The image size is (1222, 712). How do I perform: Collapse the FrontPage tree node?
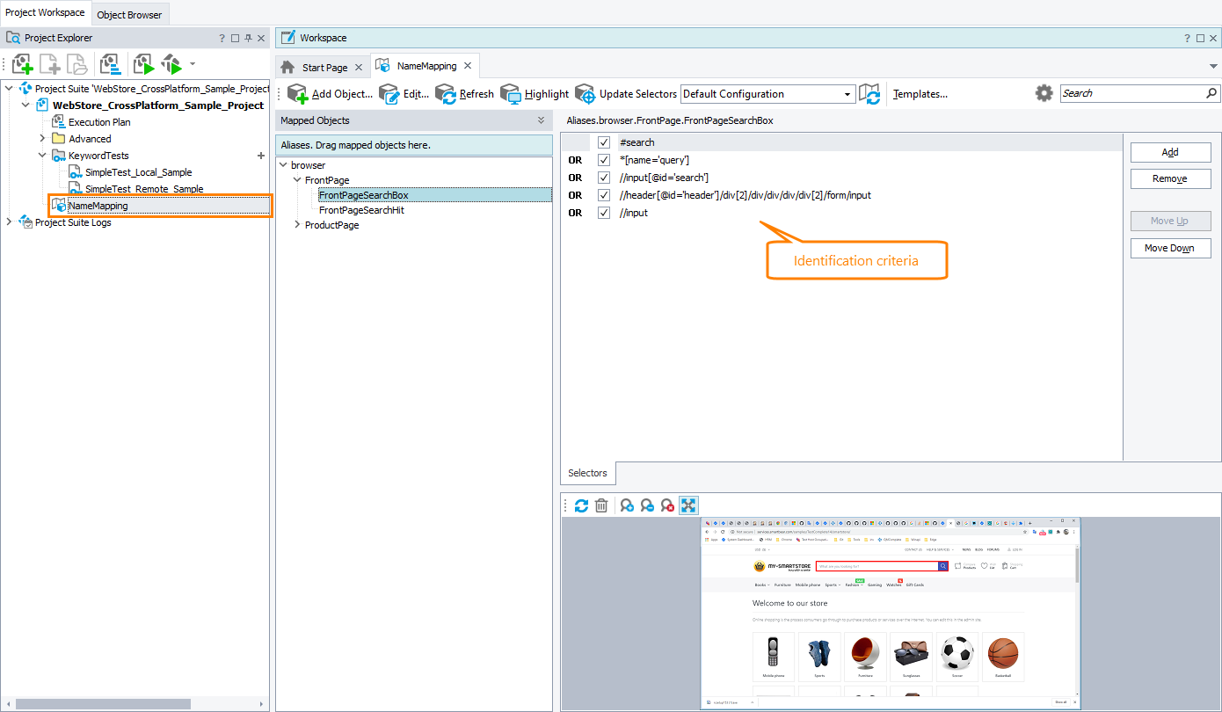pyautogui.click(x=296, y=179)
